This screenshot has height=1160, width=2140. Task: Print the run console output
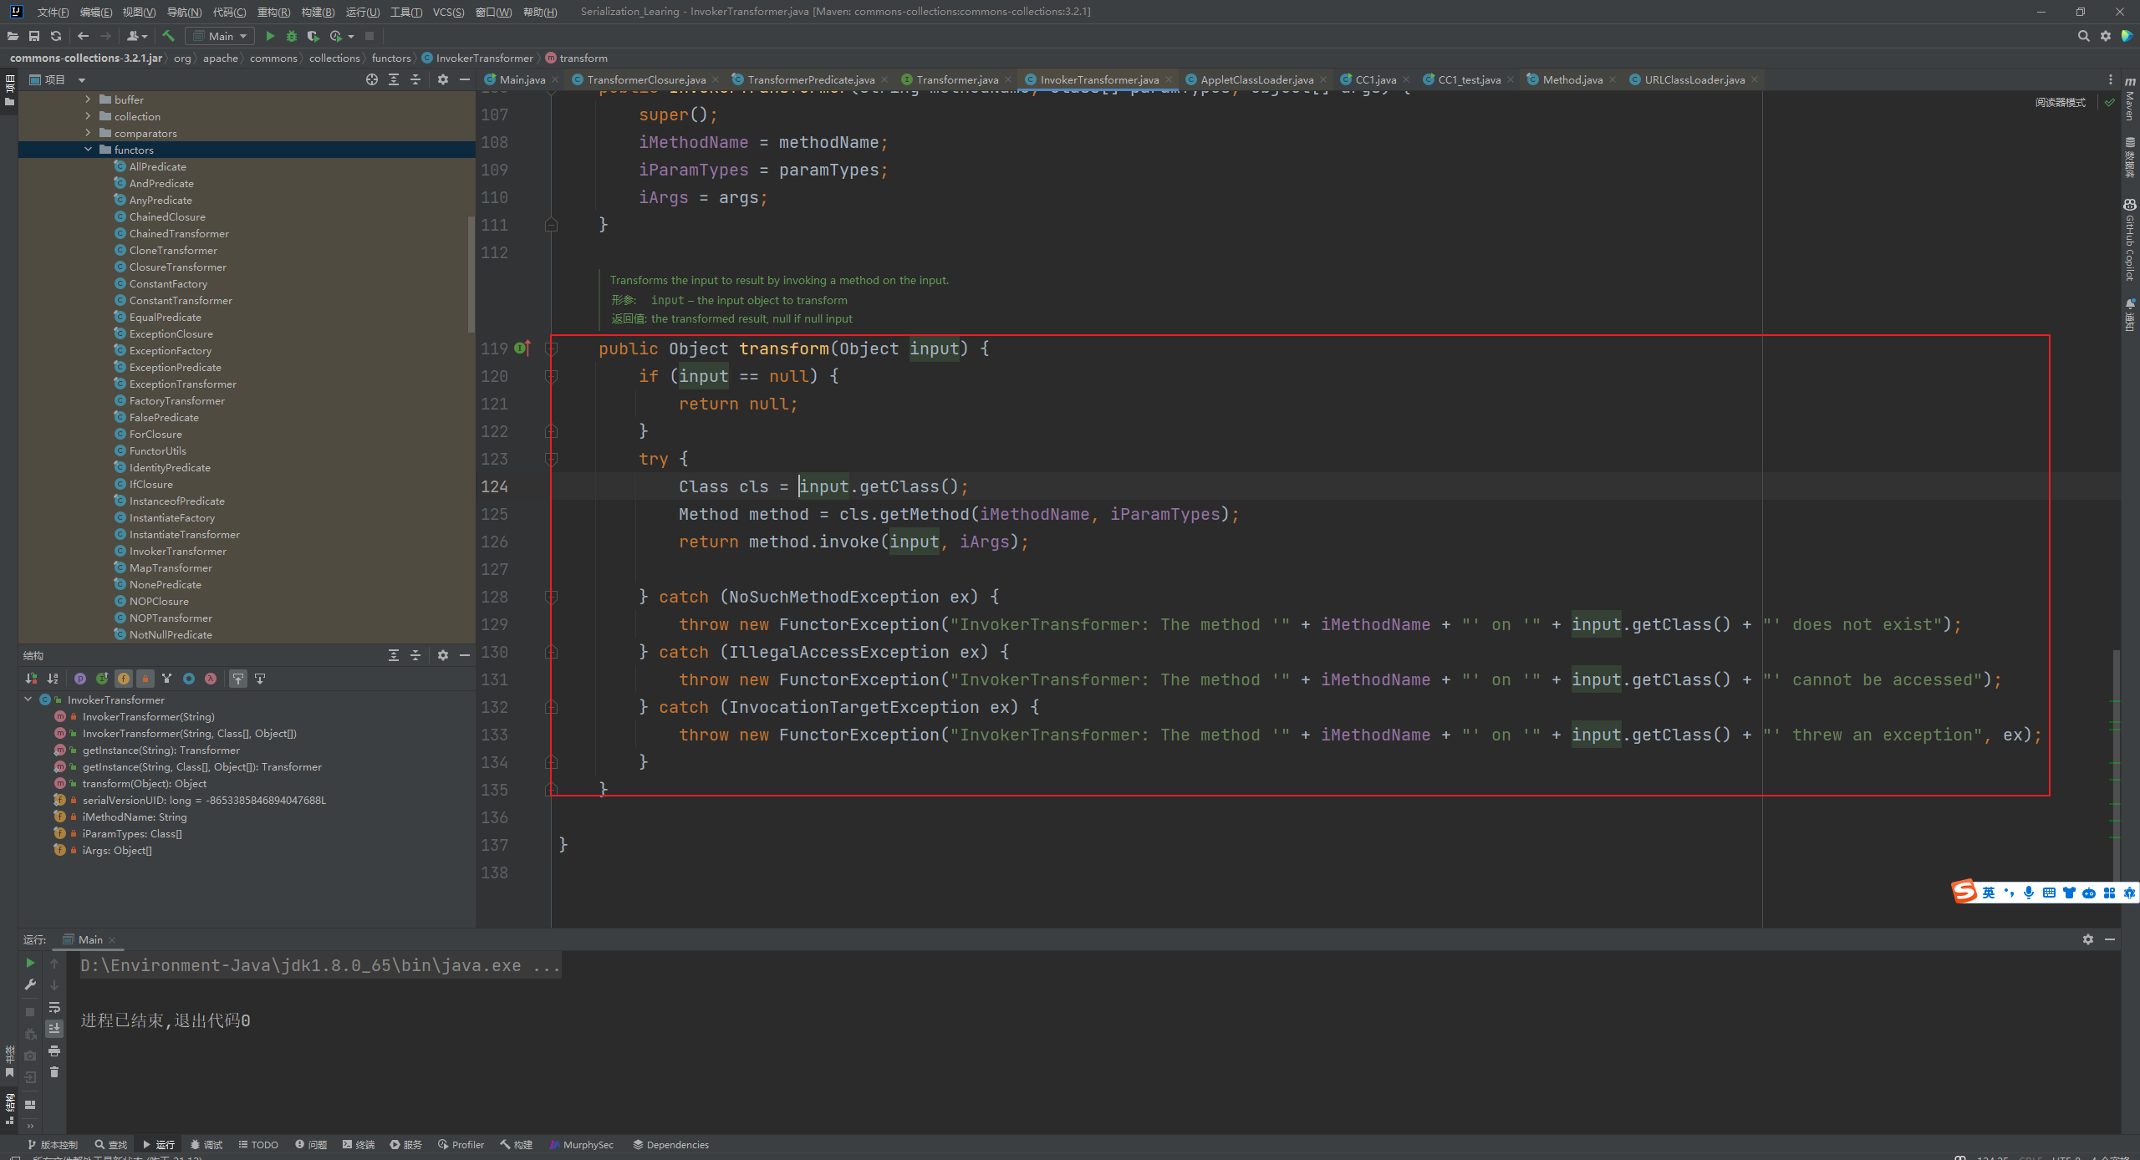(x=54, y=1051)
